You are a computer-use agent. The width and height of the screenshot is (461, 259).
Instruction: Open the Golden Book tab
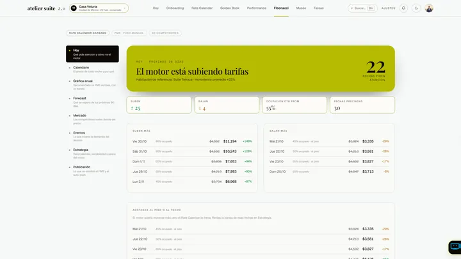pyautogui.click(x=230, y=8)
